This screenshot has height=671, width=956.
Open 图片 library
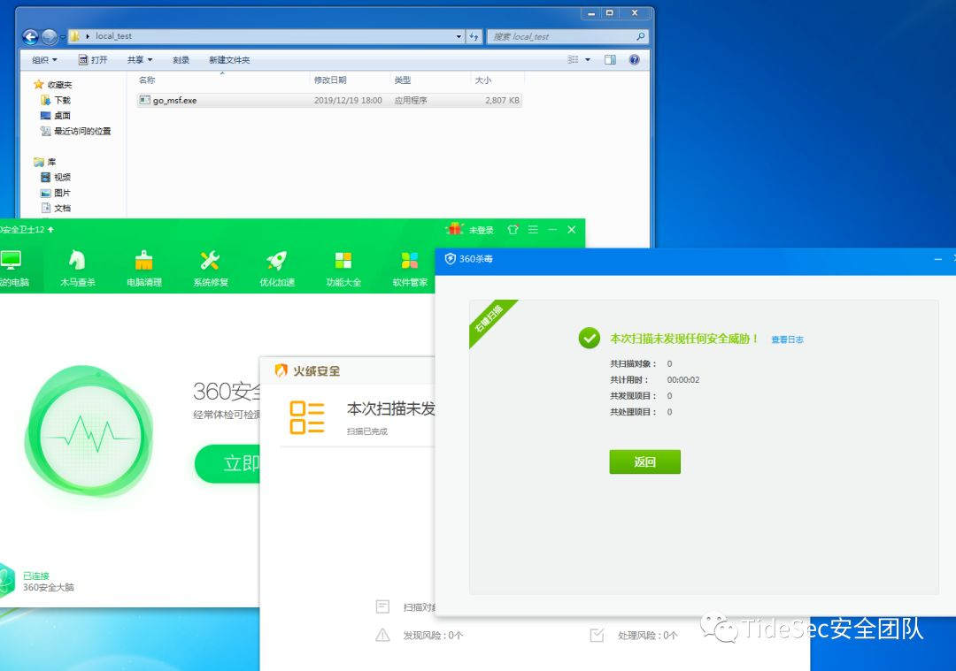coord(56,193)
